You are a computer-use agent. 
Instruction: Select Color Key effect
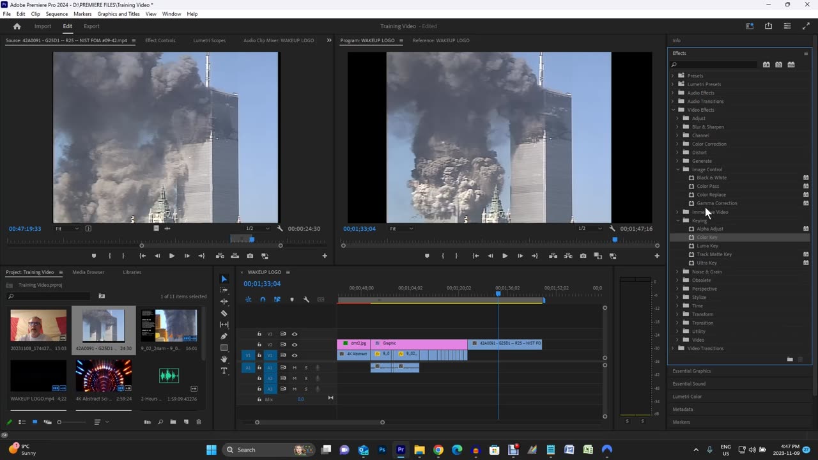tap(707, 238)
